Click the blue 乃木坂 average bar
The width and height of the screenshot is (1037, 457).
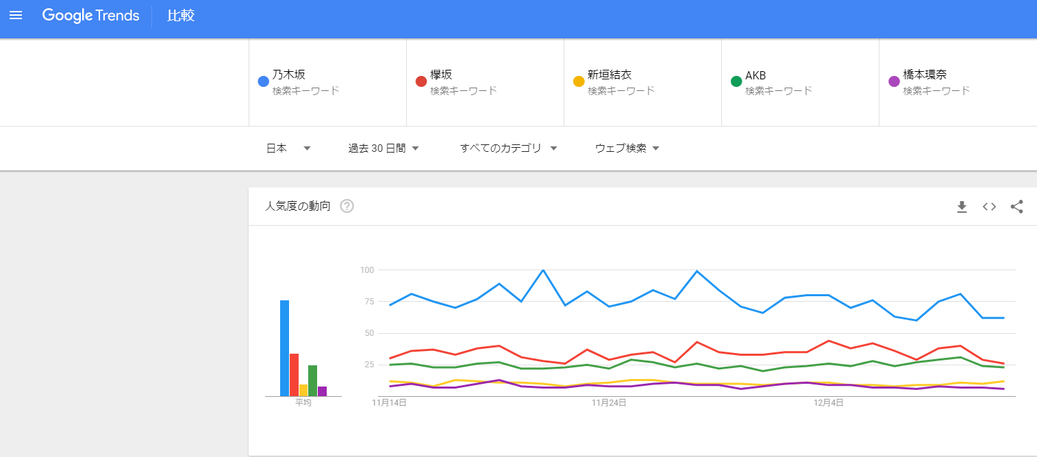coord(284,348)
